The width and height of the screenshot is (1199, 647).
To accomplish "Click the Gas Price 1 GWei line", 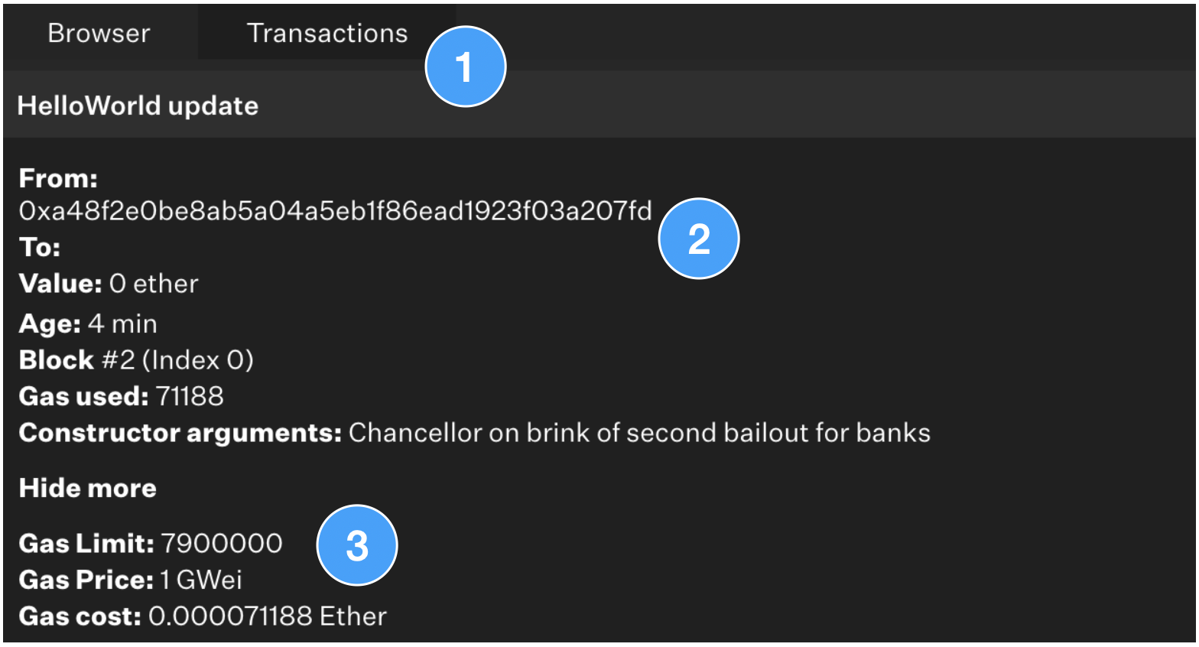I will 131,580.
